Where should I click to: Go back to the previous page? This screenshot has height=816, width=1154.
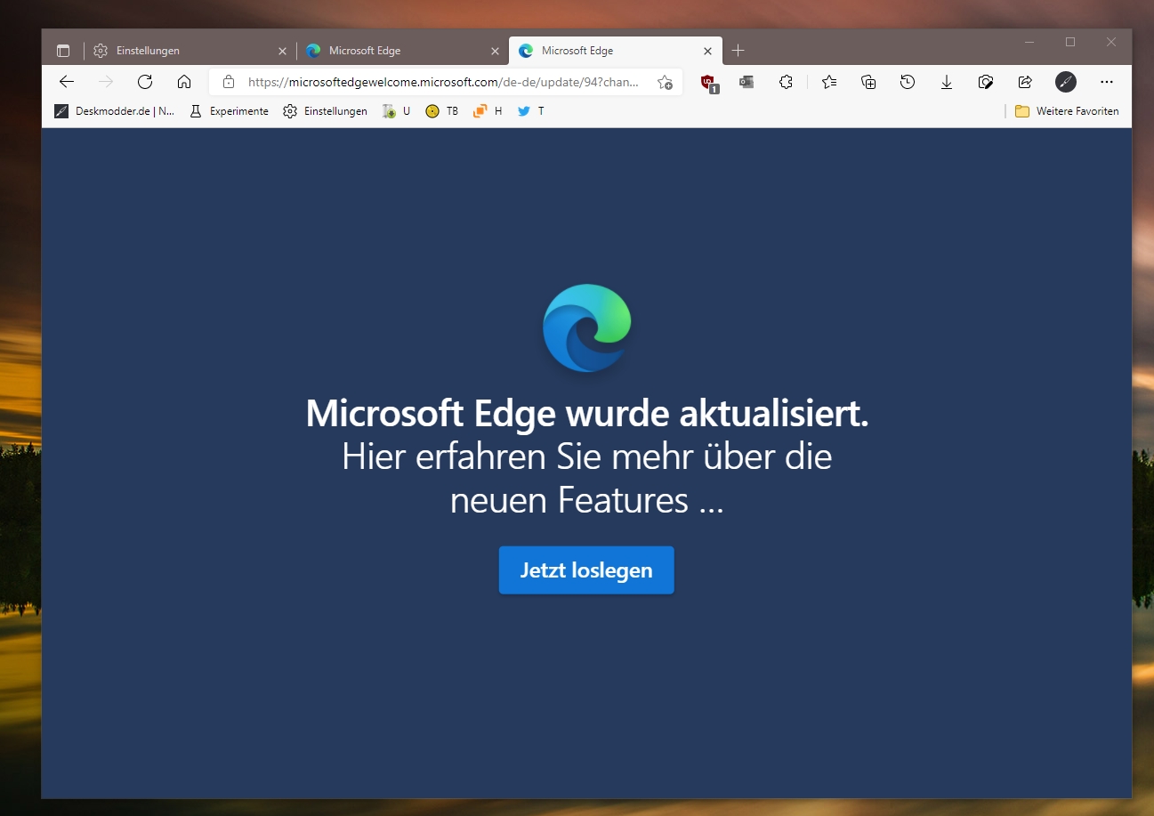[67, 82]
